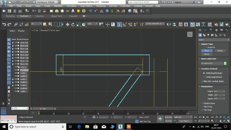Choose the Select Object tool
Image resolution: width=231 pixels, height=130 pixels.
(x=45, y=25)
